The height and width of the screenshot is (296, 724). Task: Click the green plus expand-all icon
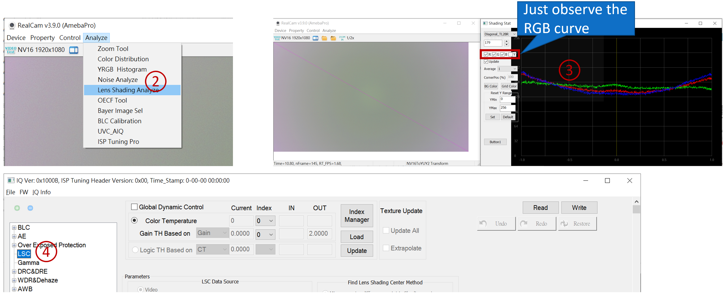tap(17, 208)
